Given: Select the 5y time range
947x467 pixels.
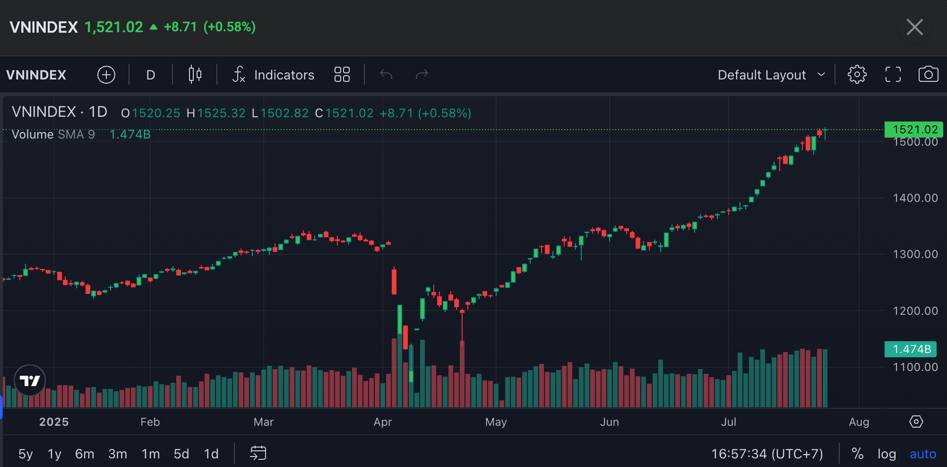Looking at the screenshot, I should [26, 454].
